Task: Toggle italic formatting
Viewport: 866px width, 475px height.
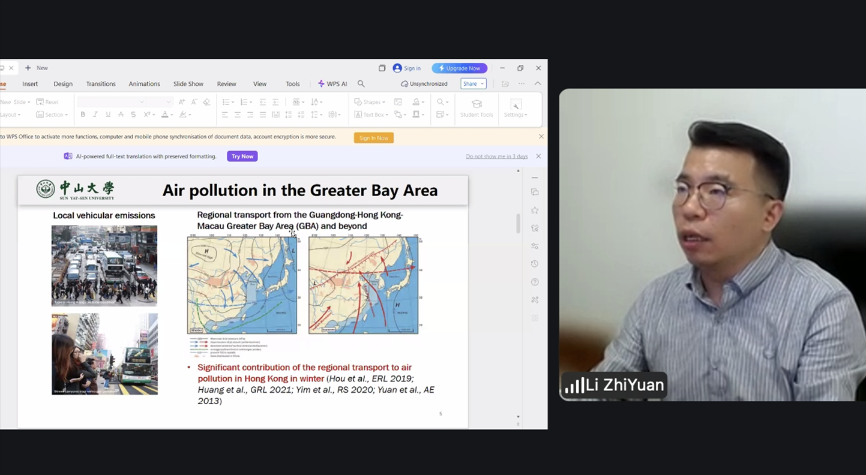Action: click(x=95, y=115)
